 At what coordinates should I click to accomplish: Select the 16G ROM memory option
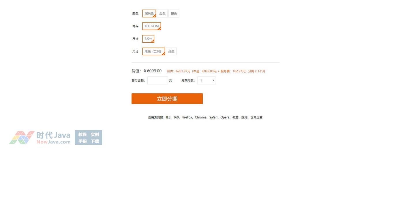click(151, 26)
